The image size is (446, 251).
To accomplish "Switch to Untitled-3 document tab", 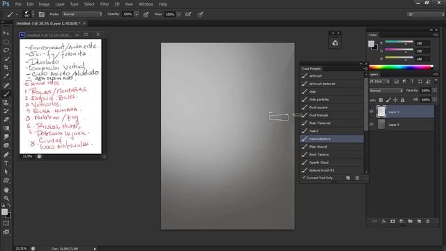I will (x=48, y=24).
